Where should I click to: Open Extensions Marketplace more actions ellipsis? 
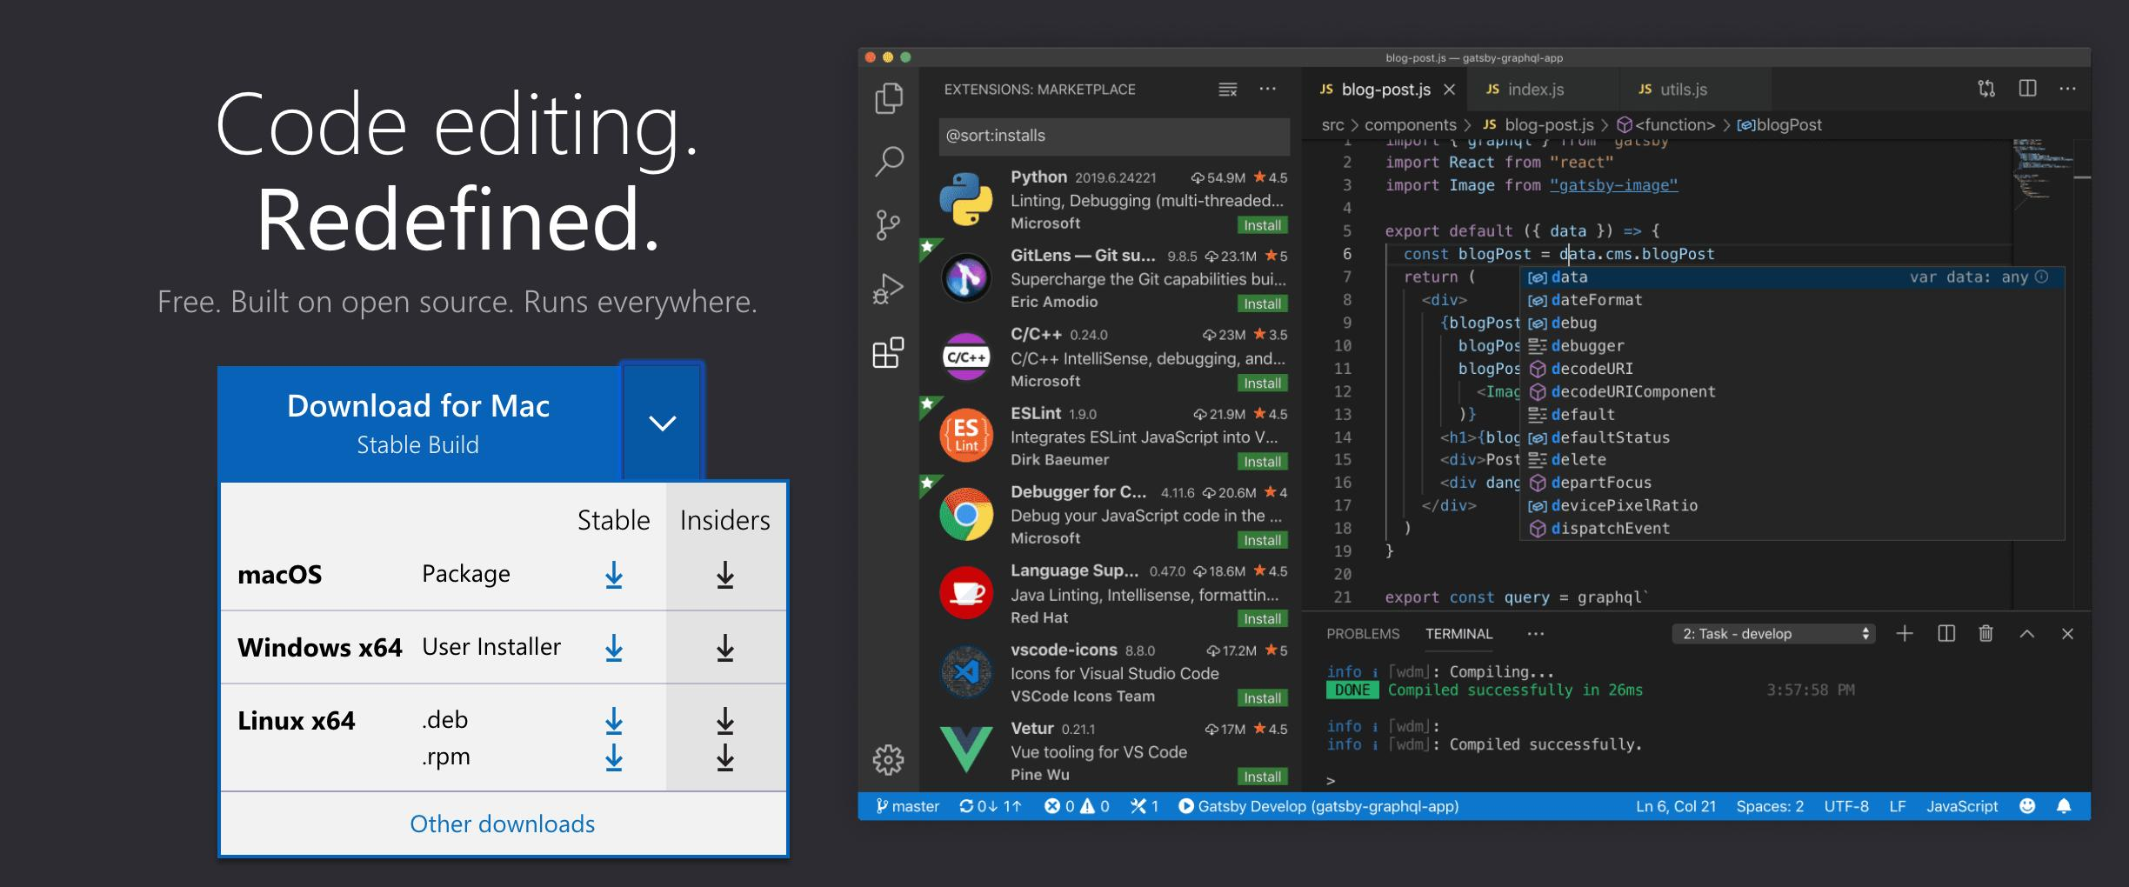[1268, 89]
